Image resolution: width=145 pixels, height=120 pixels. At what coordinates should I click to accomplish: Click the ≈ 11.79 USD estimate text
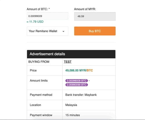coord(35,22)
